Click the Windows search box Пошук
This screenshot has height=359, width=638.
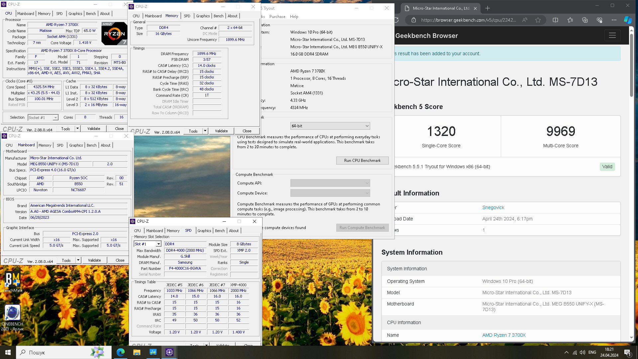pos(63,352)
